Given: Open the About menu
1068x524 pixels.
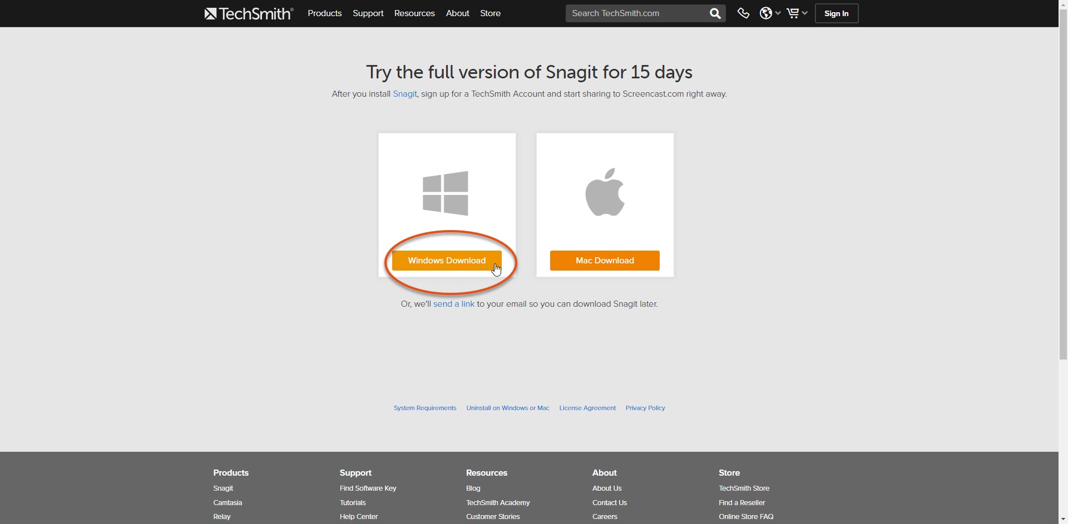Looking at the screenshot, I should pyautogui.click(x=458, y=13).
